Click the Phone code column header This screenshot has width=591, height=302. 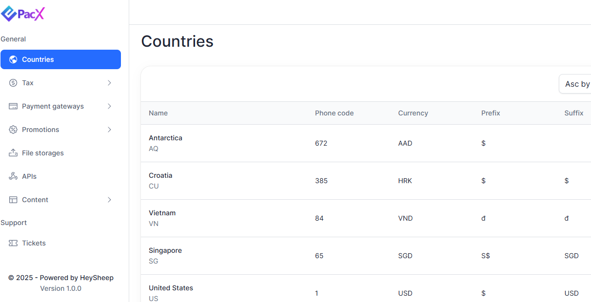click(x=334, y=113)
